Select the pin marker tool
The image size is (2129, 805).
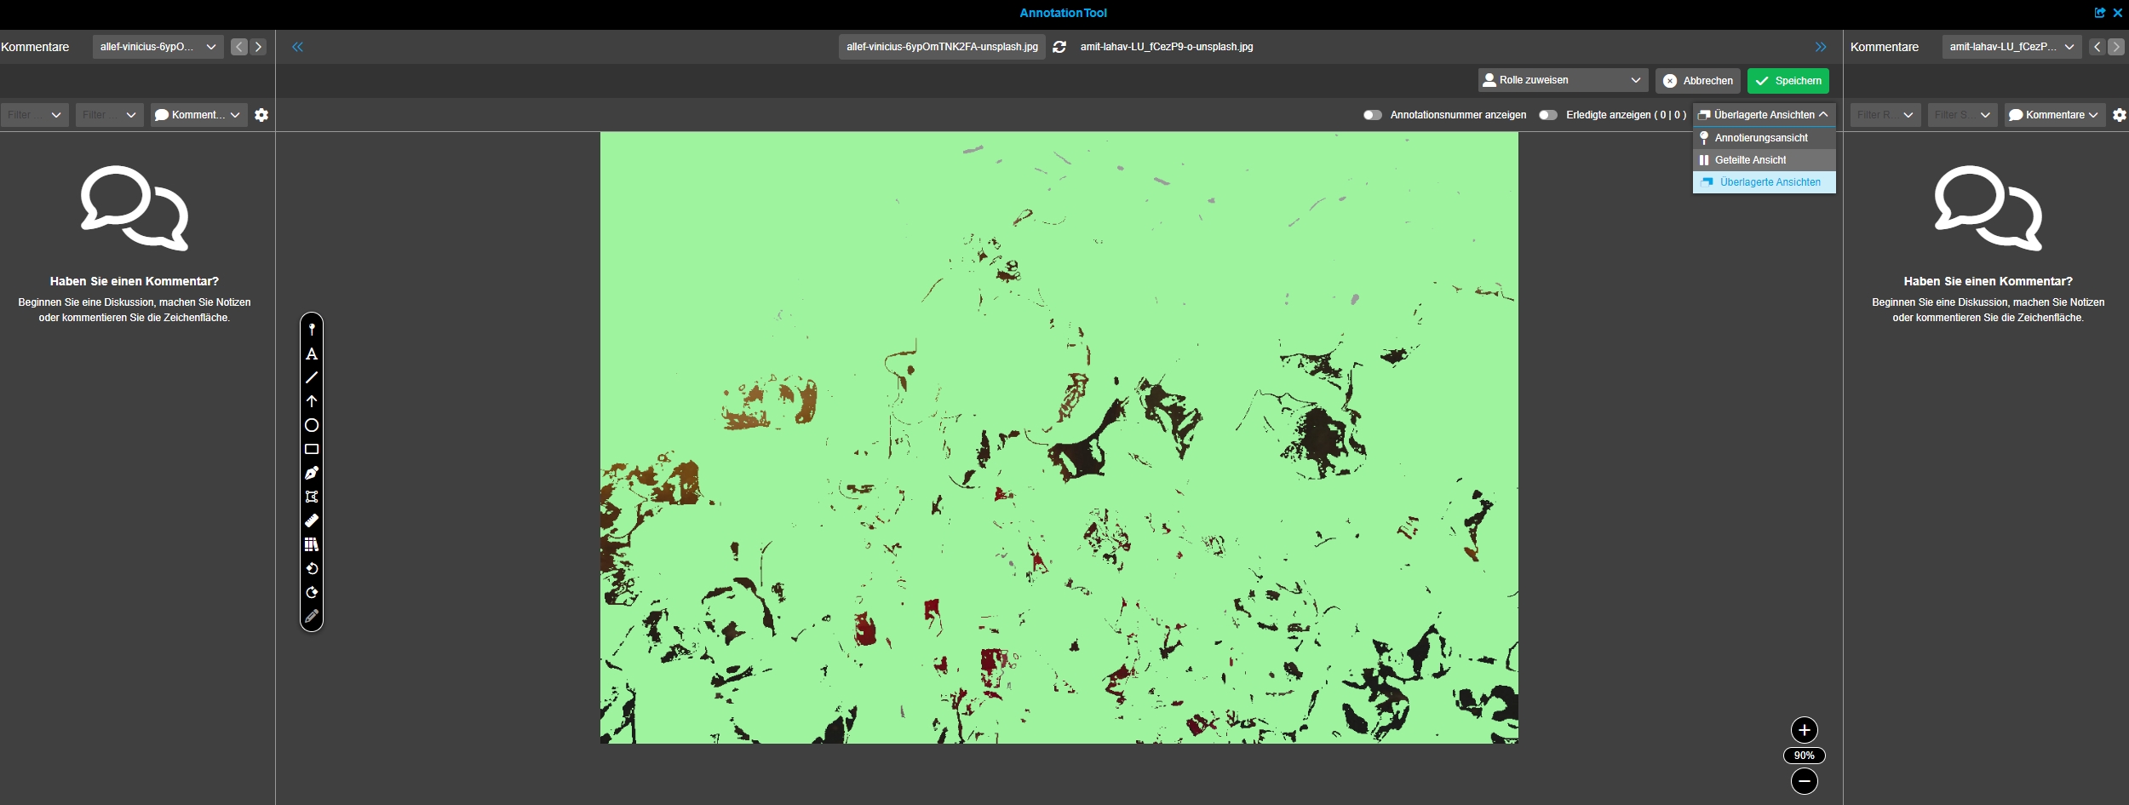click(312, 330)
